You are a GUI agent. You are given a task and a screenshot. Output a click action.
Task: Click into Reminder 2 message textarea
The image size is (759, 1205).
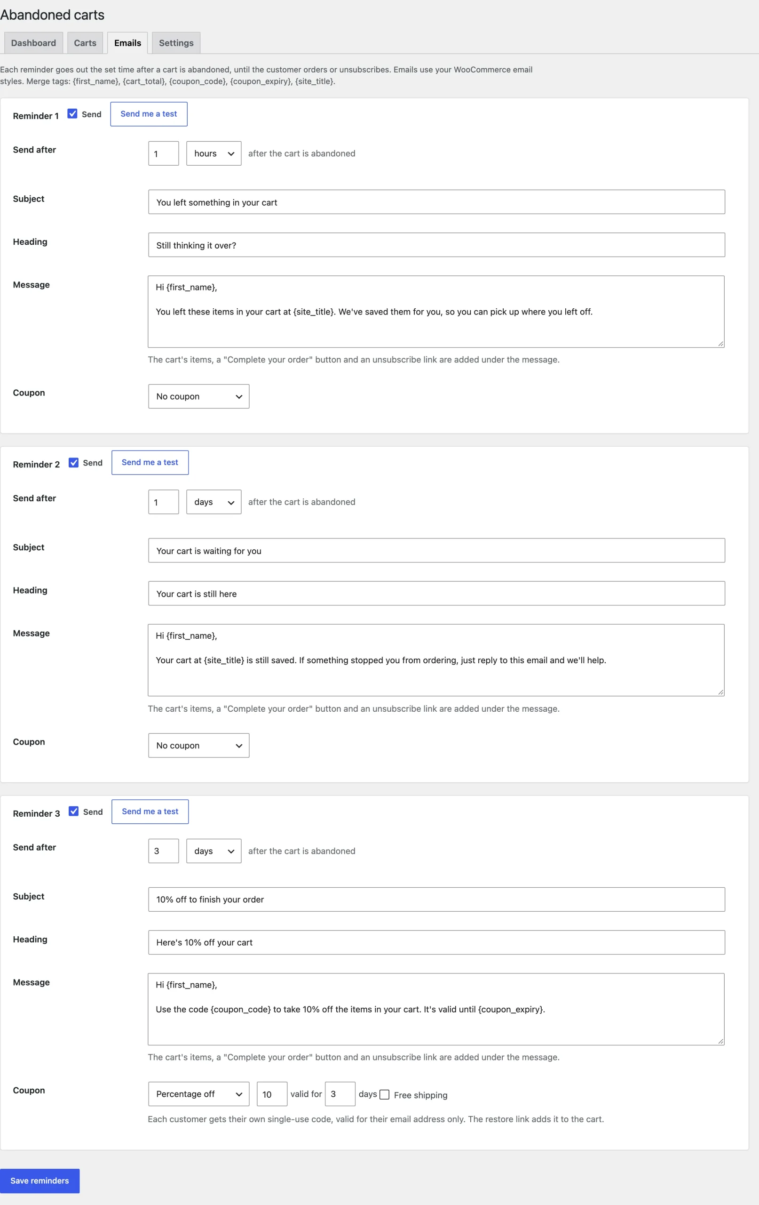(436, 660)
